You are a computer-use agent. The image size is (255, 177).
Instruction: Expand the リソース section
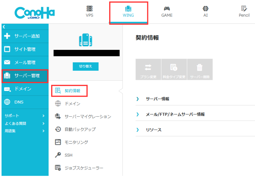pos(154,130)
